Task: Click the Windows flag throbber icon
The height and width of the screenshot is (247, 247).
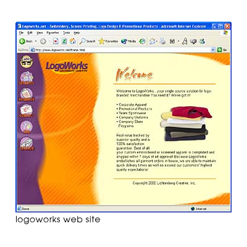Action: [225, 33]
